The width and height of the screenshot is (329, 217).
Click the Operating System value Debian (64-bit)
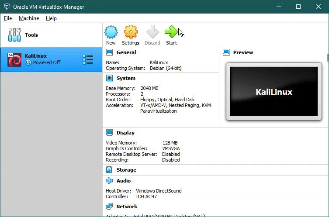click(166, 68)
